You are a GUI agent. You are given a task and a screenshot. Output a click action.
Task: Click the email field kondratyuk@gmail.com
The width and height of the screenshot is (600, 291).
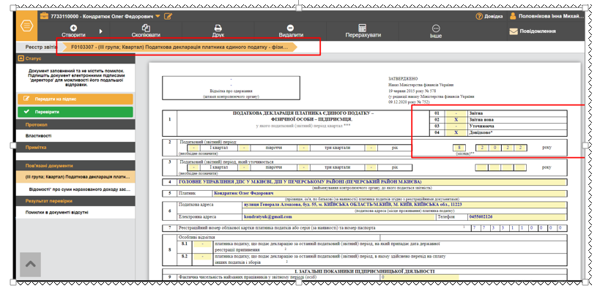[x=339, y=216]
